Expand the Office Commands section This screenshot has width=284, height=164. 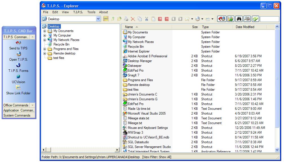click(x=32, y=105)
